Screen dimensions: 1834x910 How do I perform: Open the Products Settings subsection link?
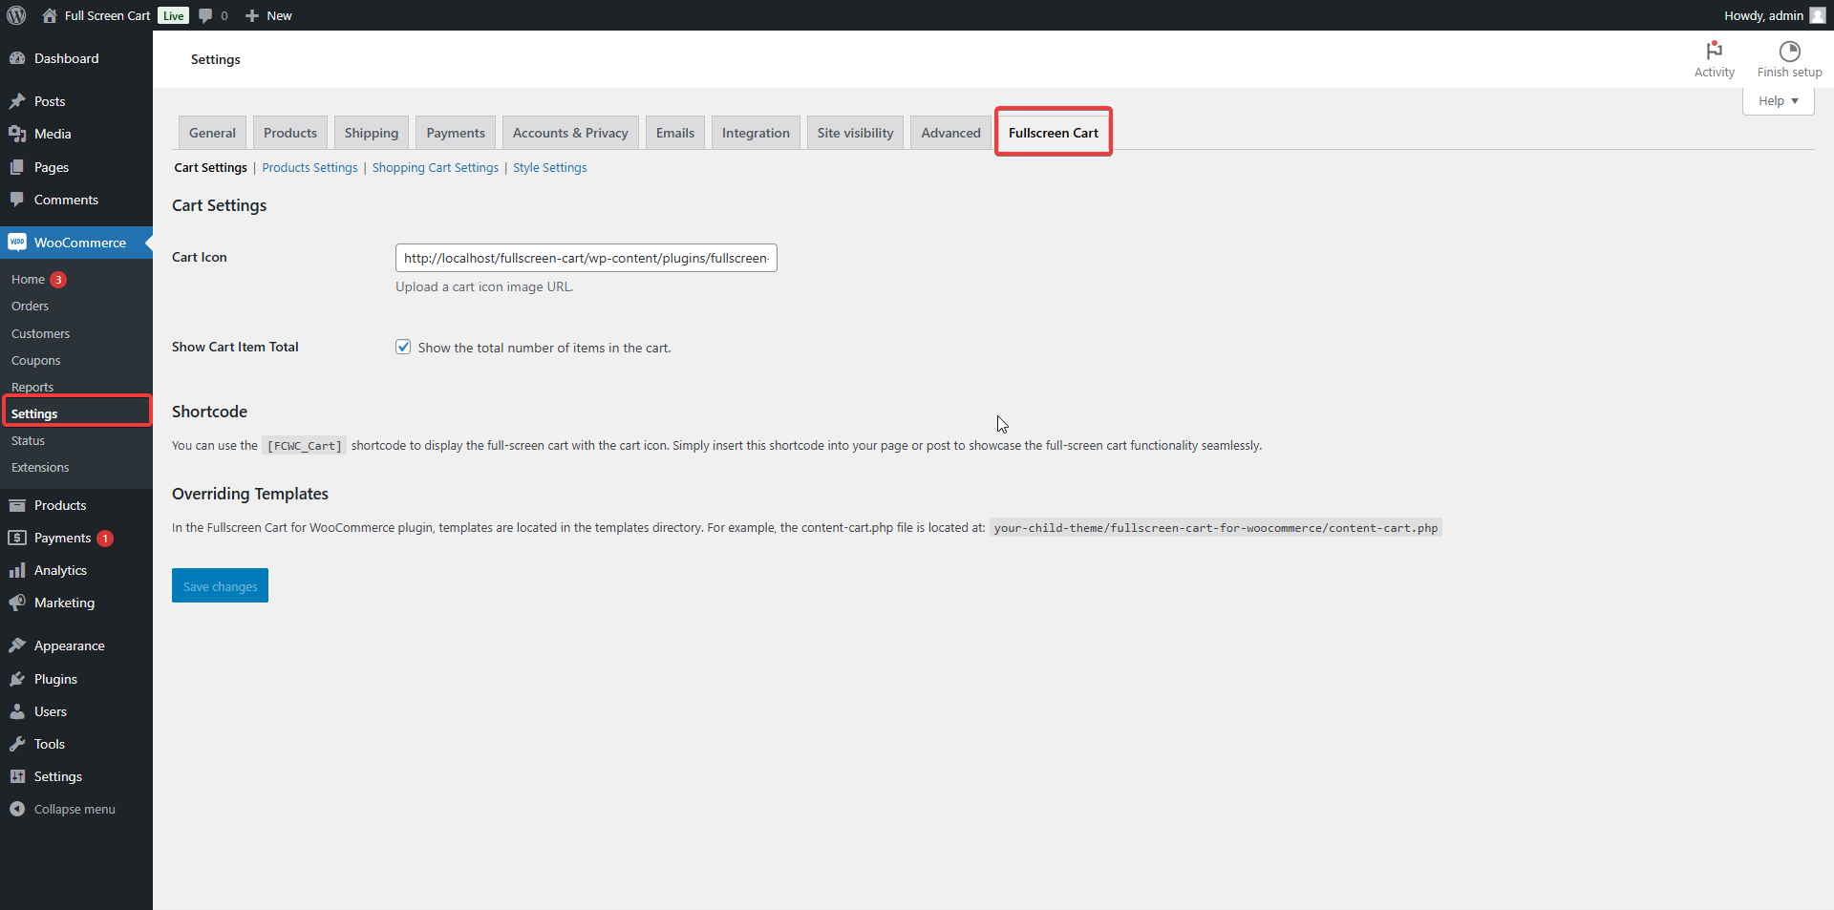pos(309,168)
